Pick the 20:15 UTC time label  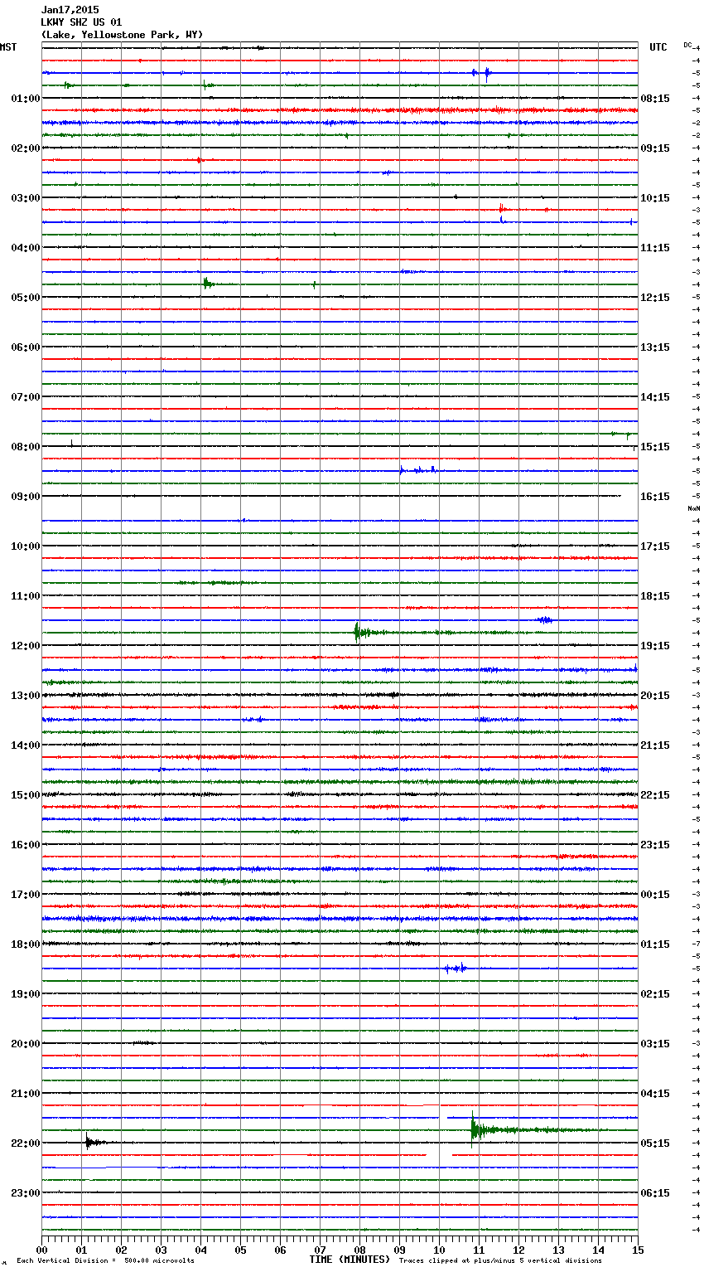click(655, 695)
